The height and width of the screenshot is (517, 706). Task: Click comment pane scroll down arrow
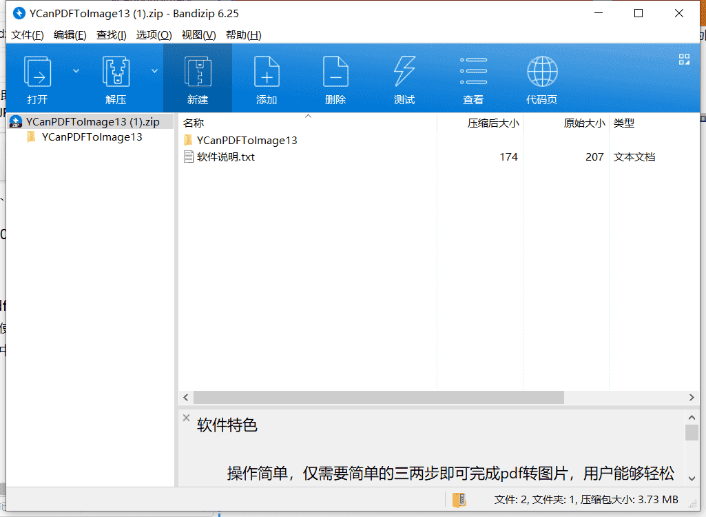point(692,478)
